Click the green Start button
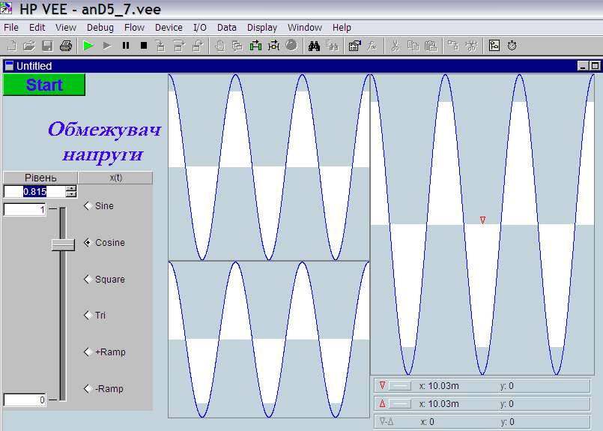This screenshot has width=603, height=431. tap(44, 85)
